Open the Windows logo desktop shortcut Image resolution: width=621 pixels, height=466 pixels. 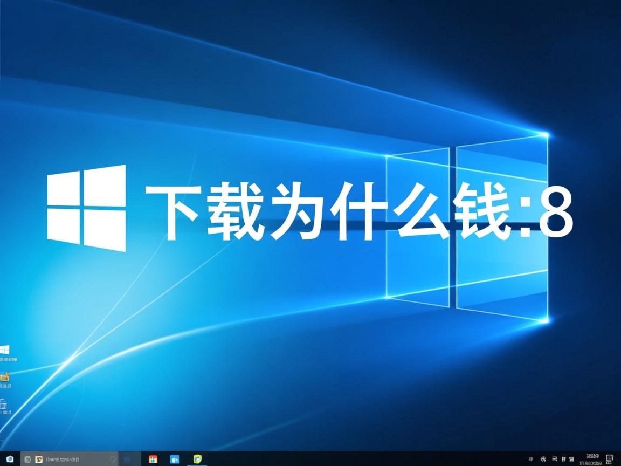point(6,349)
